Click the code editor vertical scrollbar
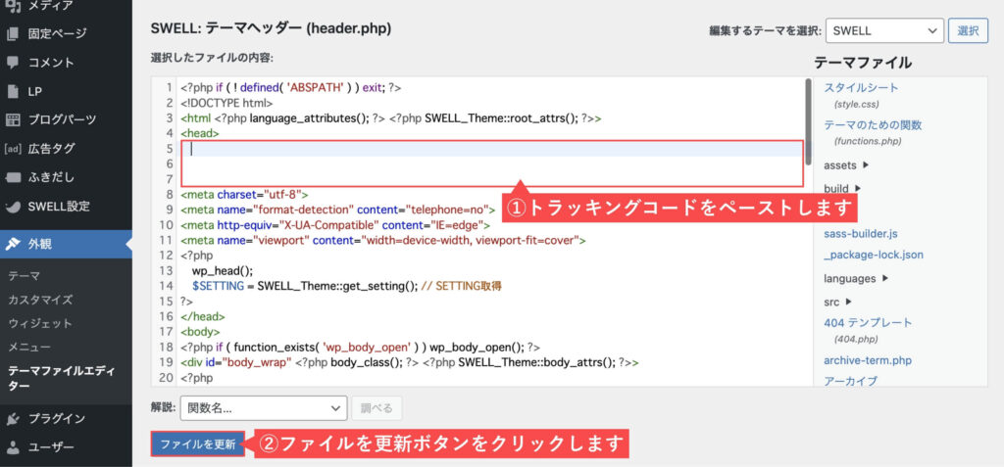1004x467 pixels. pyautogui.click(x=809, y=121)
